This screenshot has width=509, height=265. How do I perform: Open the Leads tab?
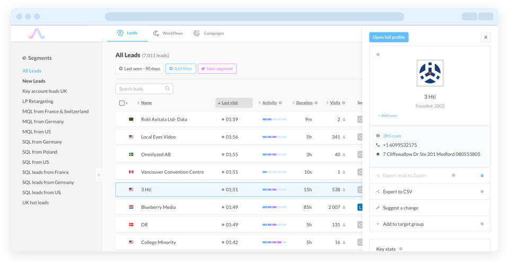(127, 33)
